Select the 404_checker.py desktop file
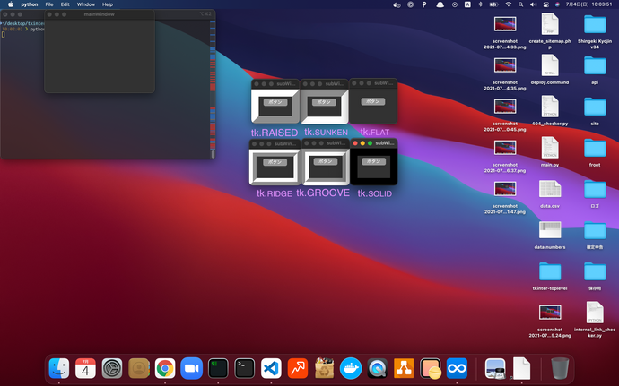This screenshot has width=619, height=386. [550, 110]
